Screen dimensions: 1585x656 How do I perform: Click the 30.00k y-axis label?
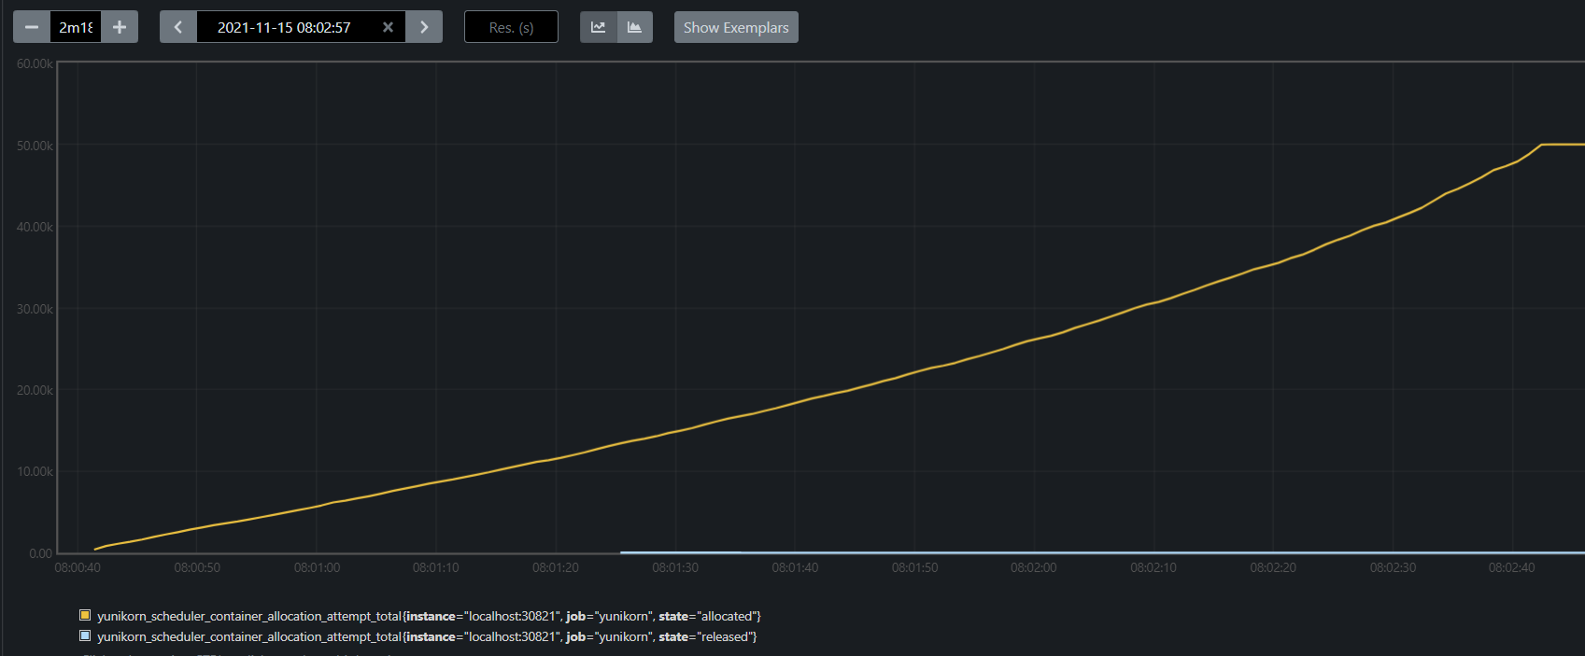pos(35,309)
